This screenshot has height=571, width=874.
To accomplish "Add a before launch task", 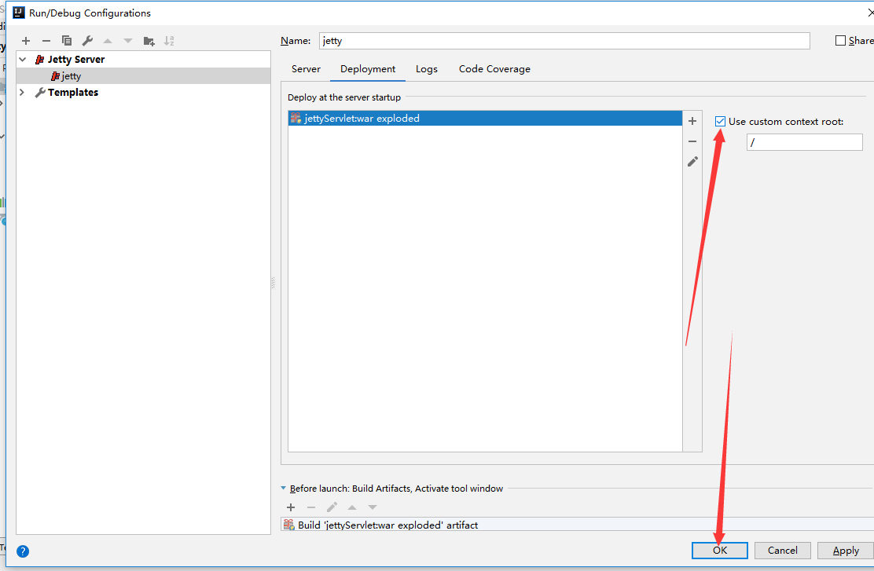I will pos(290,507).
